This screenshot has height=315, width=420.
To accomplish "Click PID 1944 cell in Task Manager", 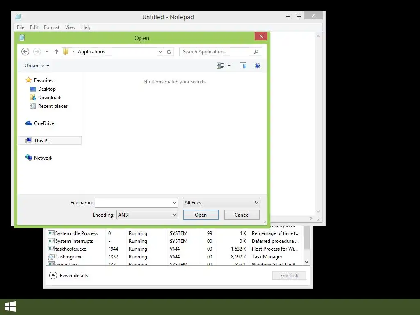I will [x=113, y=249].
